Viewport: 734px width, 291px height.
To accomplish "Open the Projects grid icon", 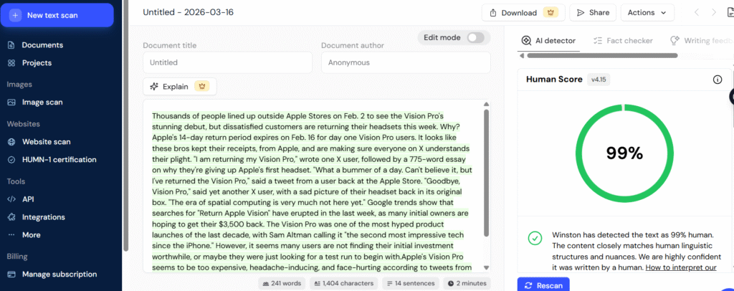I will (x=11, y=63).
